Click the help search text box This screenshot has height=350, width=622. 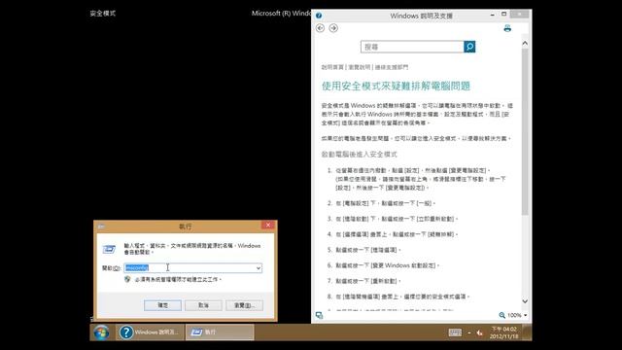412,47
